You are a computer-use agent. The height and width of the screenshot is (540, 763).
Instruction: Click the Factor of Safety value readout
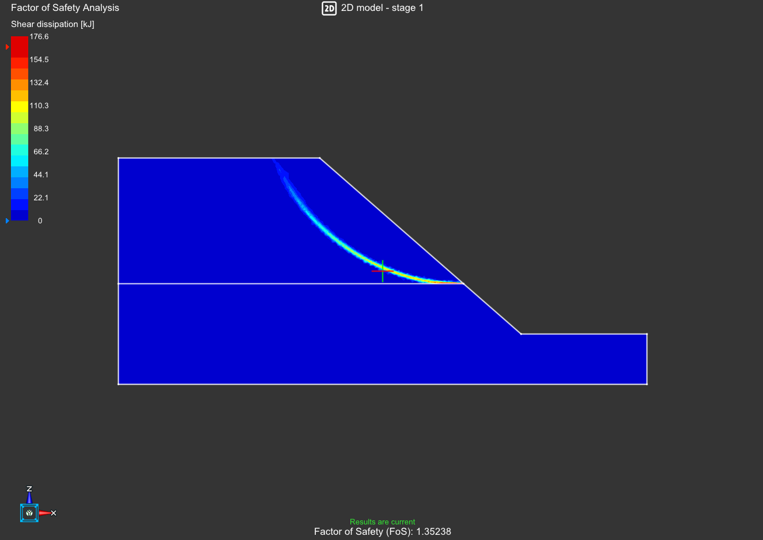coord(382,531)
